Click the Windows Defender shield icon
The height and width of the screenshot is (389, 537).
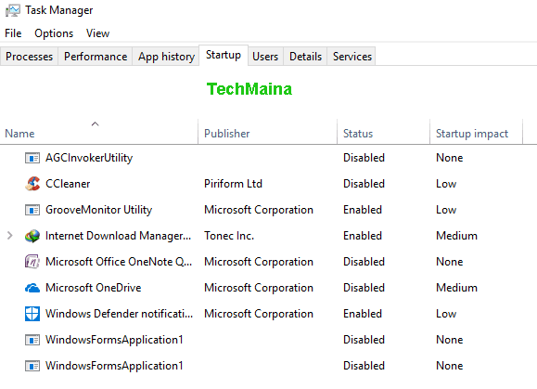pyautogui.click(x=32, y=314)
